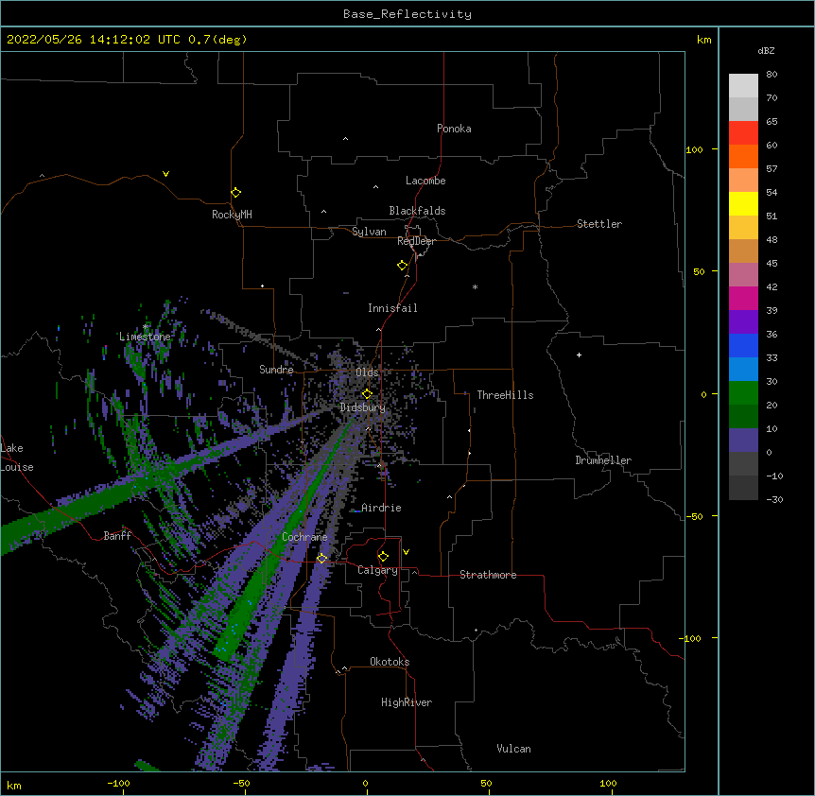Click the Strathmore city label
This screenshot has height=796, width=815.
pyautogui.click(x=488, y=575)
